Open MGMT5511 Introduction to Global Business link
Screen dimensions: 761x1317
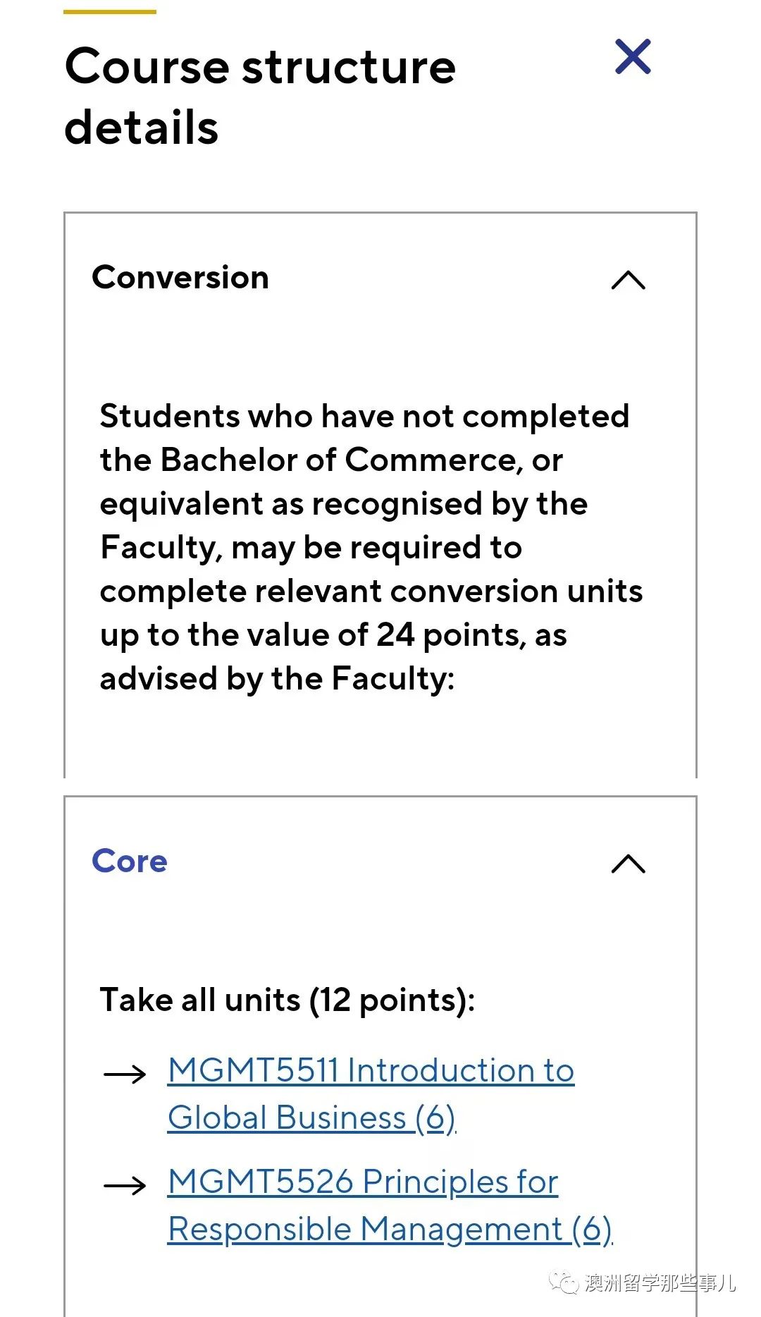[371, 1071]
